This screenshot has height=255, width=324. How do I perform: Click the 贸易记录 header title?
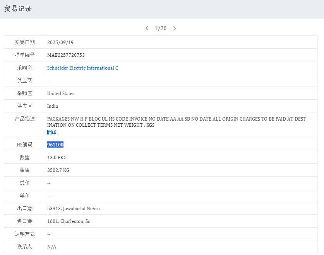(18, 9)
